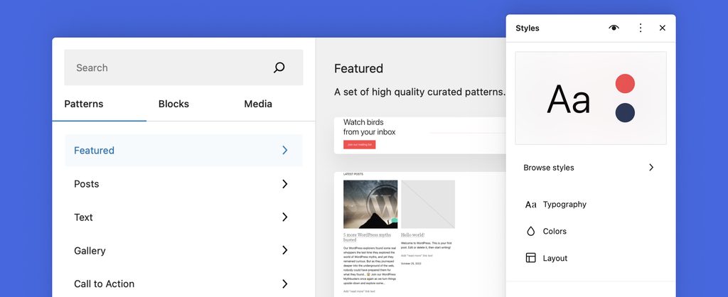Image resolution: width=728 pixels, height=297 pixels.
Task: Click the Styles panel title
Action: 528,28
